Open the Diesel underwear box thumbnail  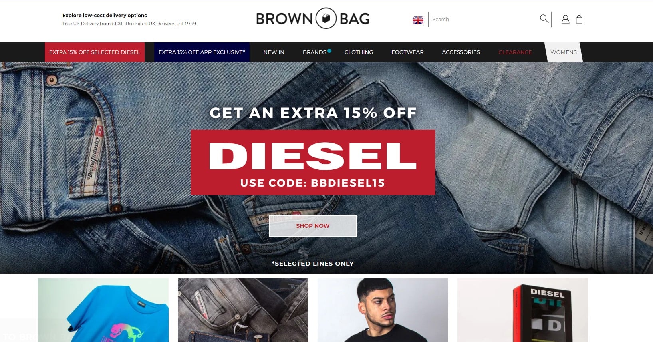point(522,310)
